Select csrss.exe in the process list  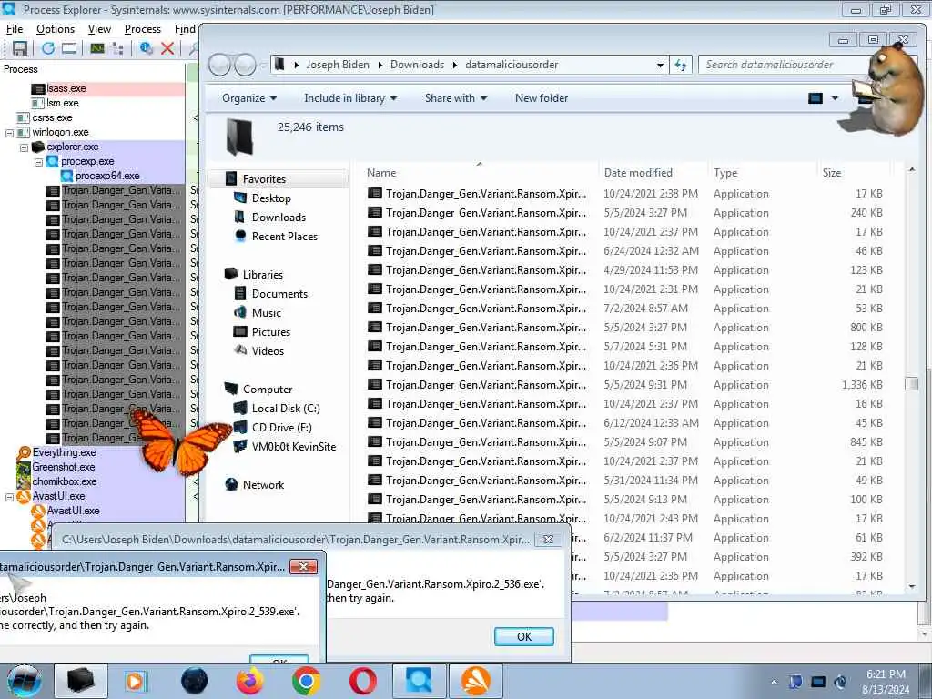52,117
